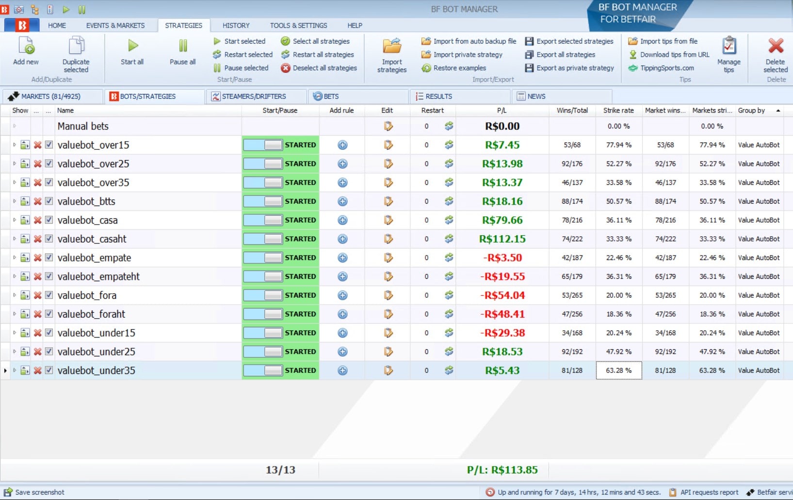Edit valuebot_empate strategy
Viewport: 793px width, 500px height.
point(388,258)
